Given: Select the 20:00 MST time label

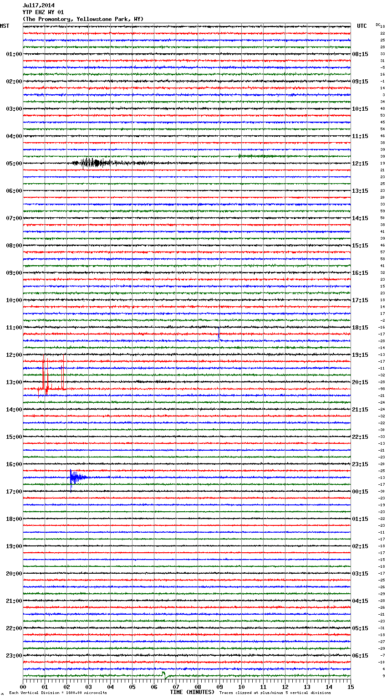Looking at the screenshot, I should click(x=14, y=574).
